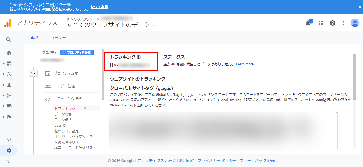
Task: Click the help question mark icon
Action: tap(332, 23)
